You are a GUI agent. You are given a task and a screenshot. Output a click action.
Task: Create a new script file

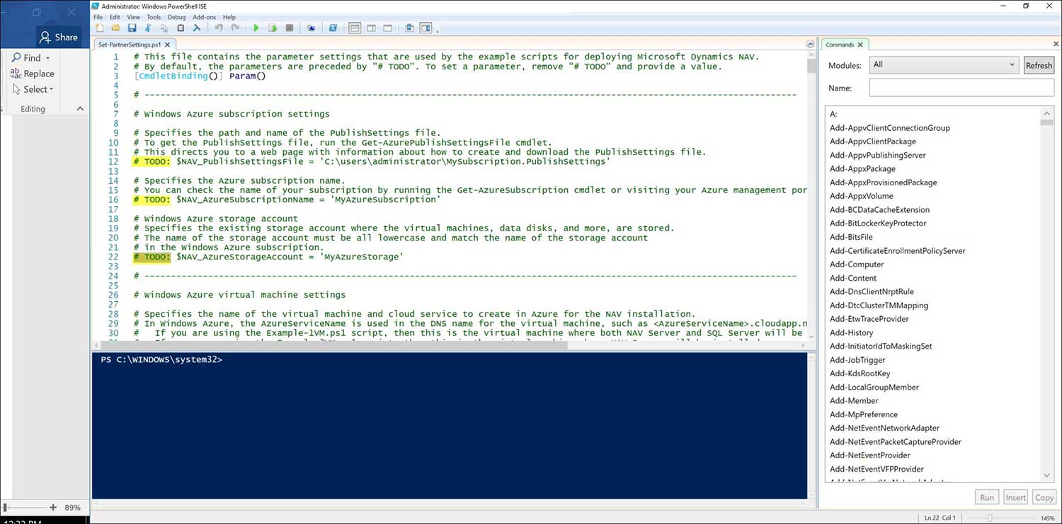[x=99, y=28]
